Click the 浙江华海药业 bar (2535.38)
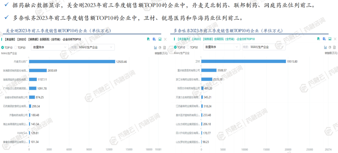Screen dimensions: 338x153 tap(207, 79)
